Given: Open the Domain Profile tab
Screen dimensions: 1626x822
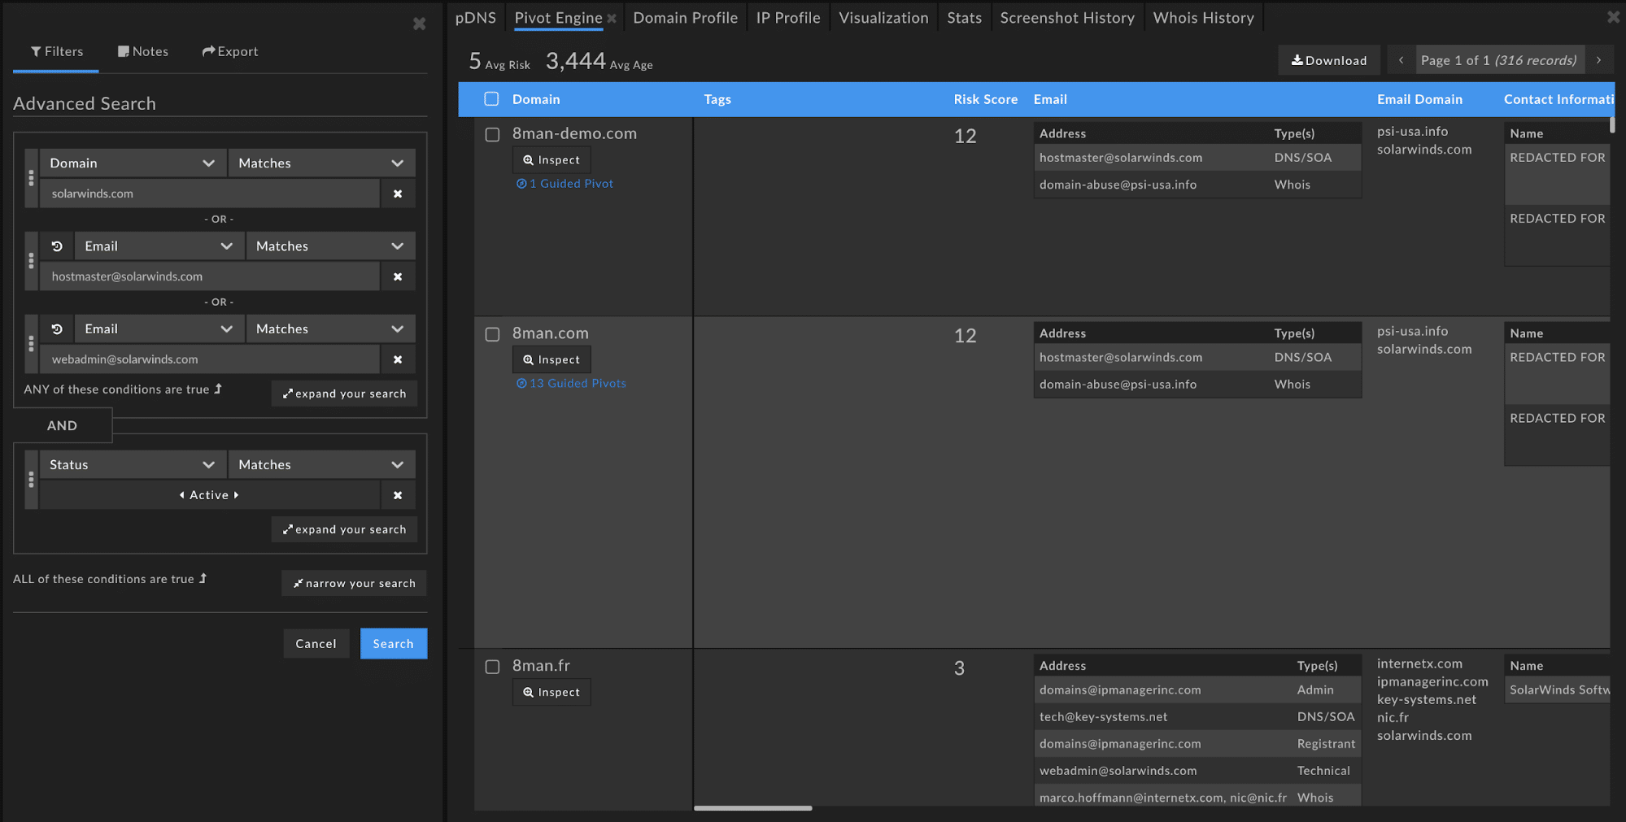Looking at the screenshot, I should [x=686, y=18].
